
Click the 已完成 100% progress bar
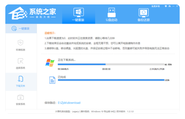tap(111, 80)
